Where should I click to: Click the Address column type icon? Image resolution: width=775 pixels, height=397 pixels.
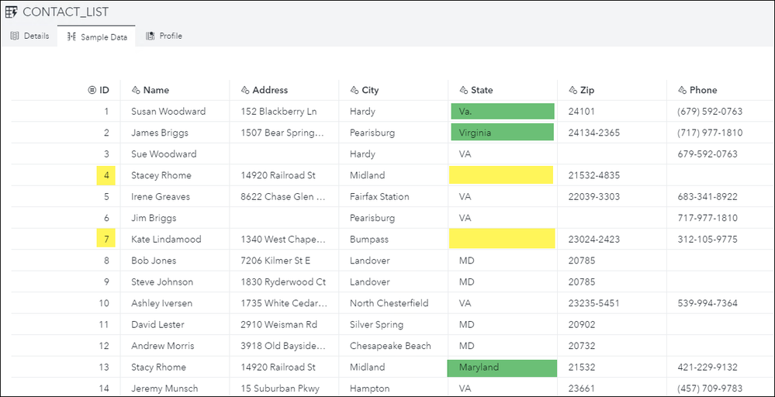pos(245,90)
